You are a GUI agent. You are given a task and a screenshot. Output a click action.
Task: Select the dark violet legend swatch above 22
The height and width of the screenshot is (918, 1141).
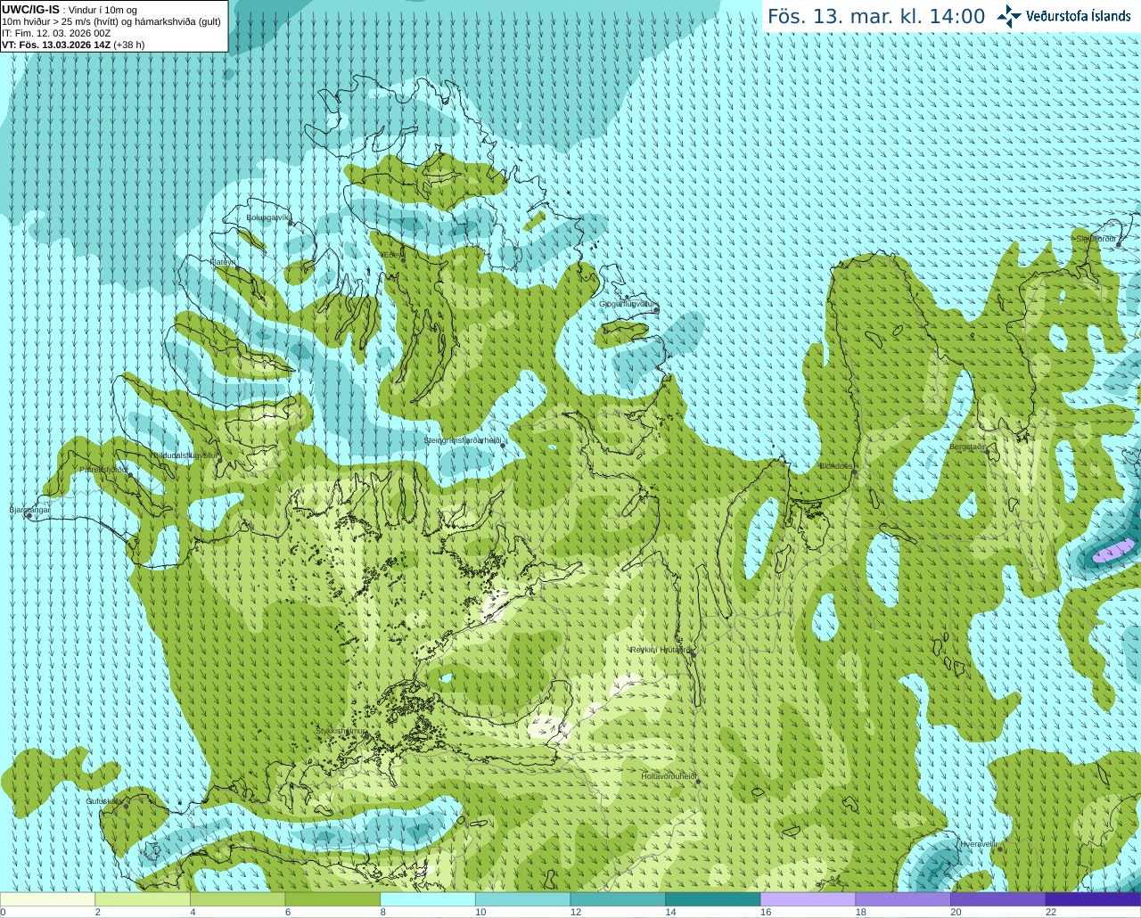pyautogui.click(x=1093, y=899)
